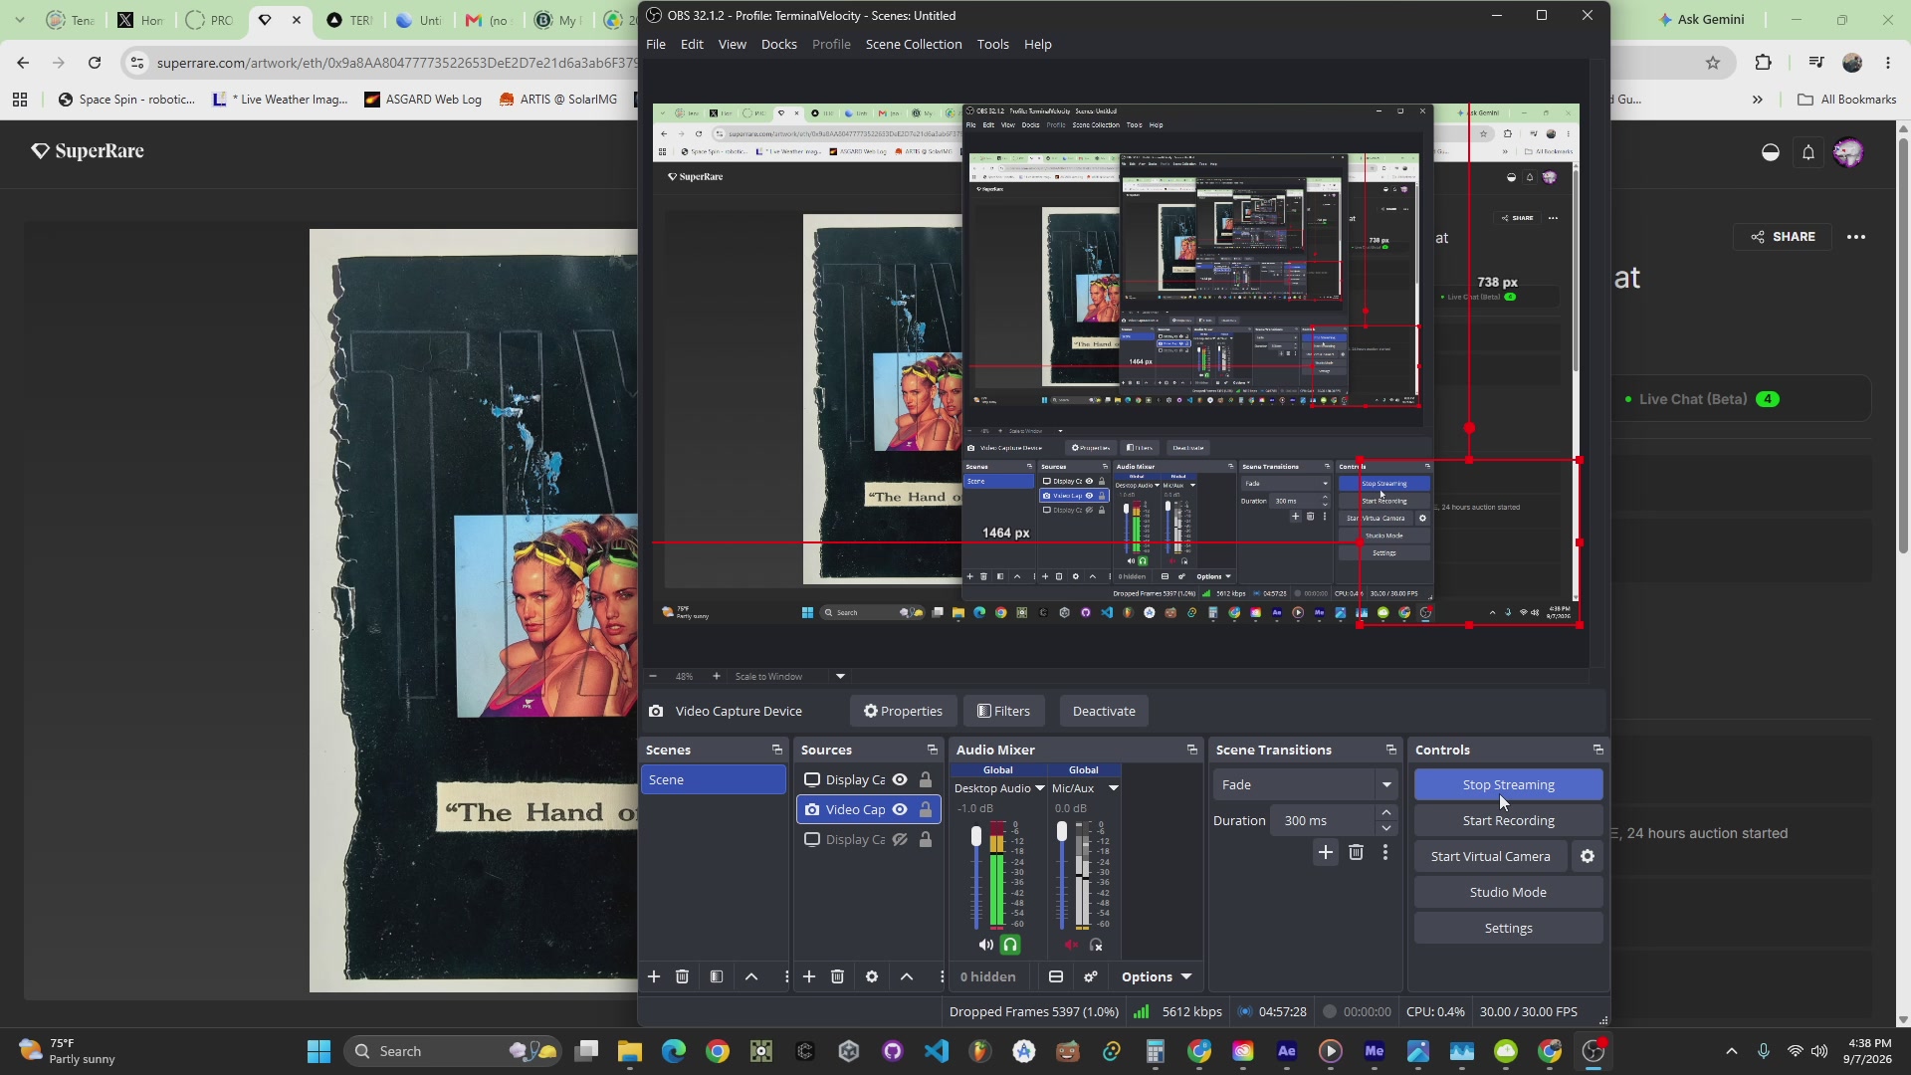
Task: Mute Desktop Audio speaker icon
Action: point(985,946)
